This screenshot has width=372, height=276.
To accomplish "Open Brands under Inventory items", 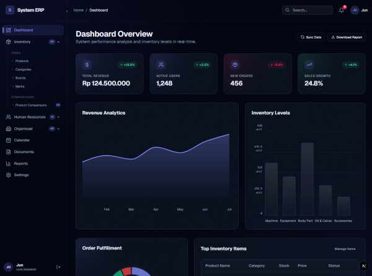I will pos(20,78).
